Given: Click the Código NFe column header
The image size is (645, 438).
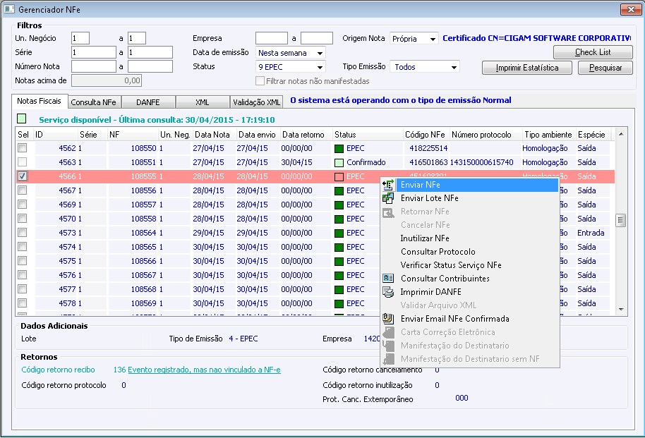Looking at the screenshot, I should 425,135.
